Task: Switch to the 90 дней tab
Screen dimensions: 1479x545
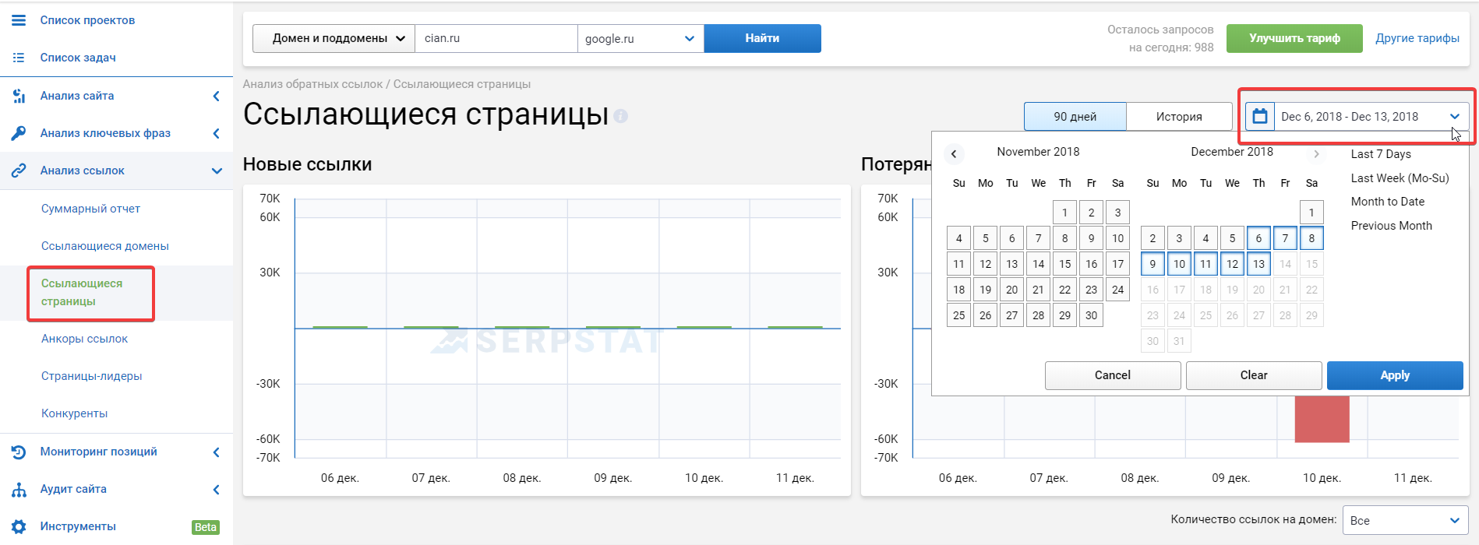Action: pyautogui.click(x=1075, y=117)
